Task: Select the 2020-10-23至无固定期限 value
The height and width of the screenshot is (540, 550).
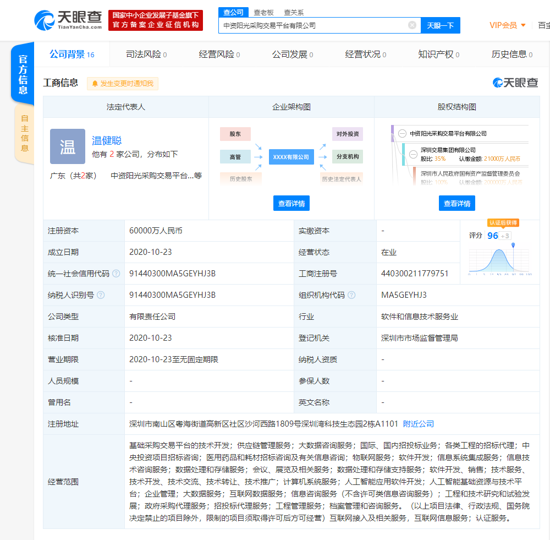Action: pyautogui.click(x=174, y=359)
